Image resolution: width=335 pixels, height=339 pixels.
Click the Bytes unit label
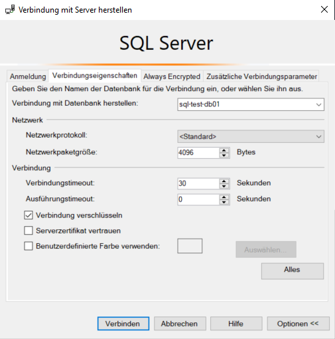pos(246,152)
